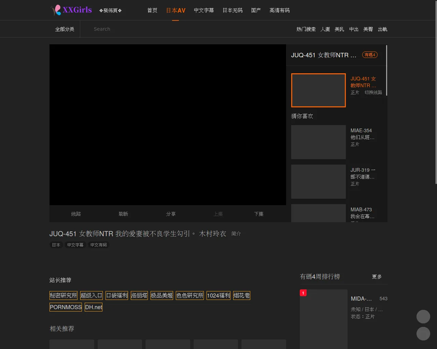Click 切换线路 in the playlist panel
This screenshot has height=349, width=437.
click(x=373, y=93)
